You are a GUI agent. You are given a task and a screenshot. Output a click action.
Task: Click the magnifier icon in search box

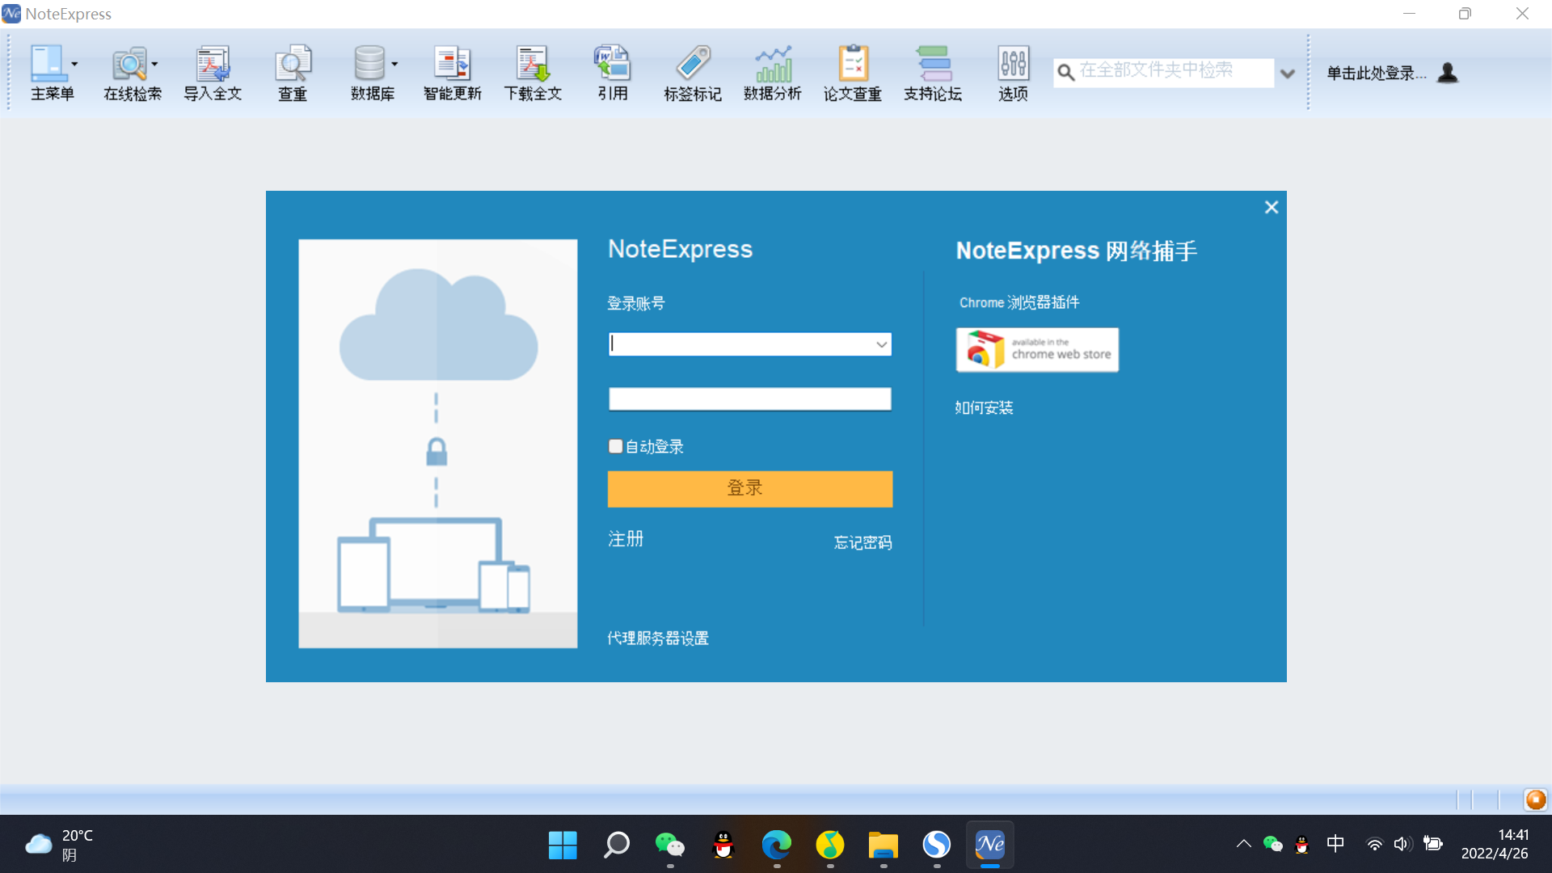(1066, 73)
